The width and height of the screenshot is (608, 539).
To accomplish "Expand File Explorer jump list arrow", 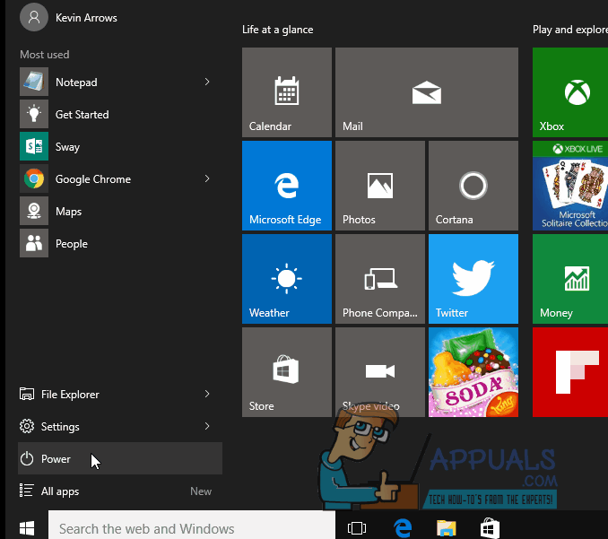I will (x=207, y=394).
